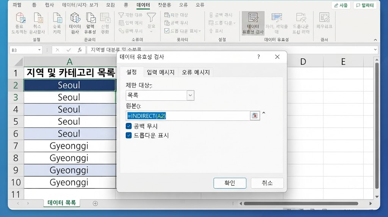Click the 입력 메시 ribbon item
388x217 pixels.
(131, 23)
